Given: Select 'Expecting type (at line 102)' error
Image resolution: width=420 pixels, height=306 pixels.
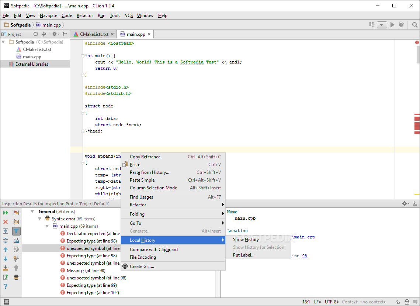Looking at the screenshot, I should (x=93, y=293).
